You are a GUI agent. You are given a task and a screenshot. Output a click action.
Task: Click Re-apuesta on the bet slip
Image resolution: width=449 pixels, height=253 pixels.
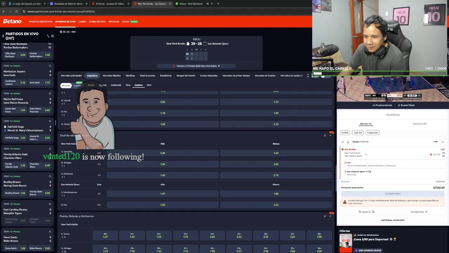point(366,212)
